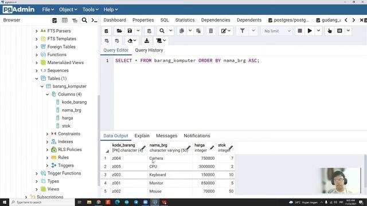The image size is (367, 206).
Task: Open the Dependencies tab
Action: click(x=216, y=20)
